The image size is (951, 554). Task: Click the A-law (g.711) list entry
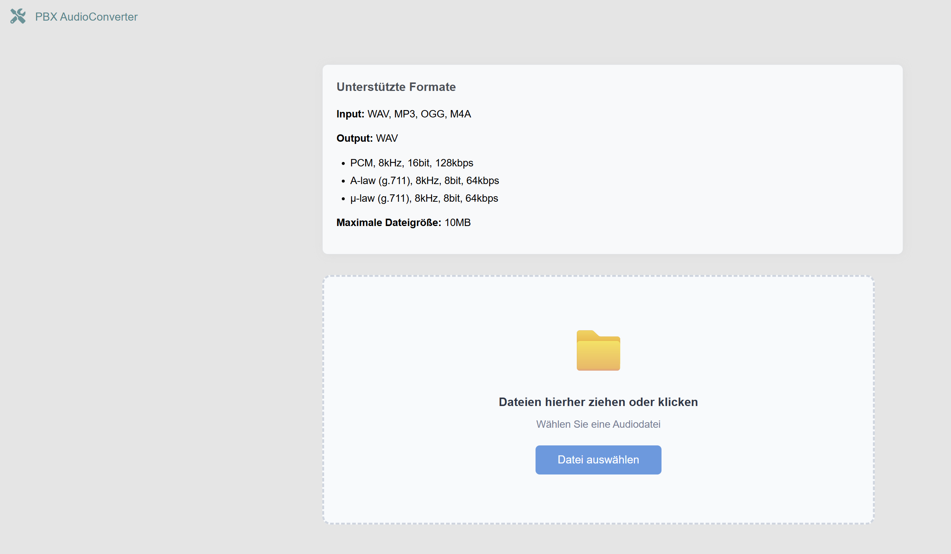tap(424, 181)
